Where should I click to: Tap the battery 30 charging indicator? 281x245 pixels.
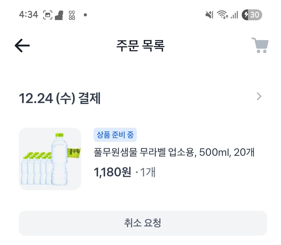click(x=252, y=15)
